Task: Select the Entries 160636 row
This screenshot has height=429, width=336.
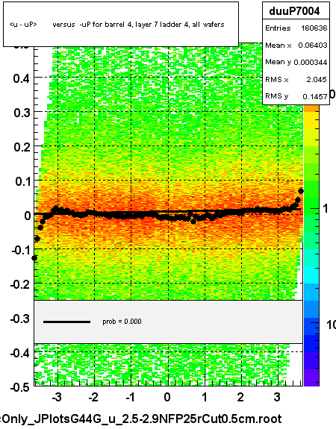Action: (x=296, y=28)
